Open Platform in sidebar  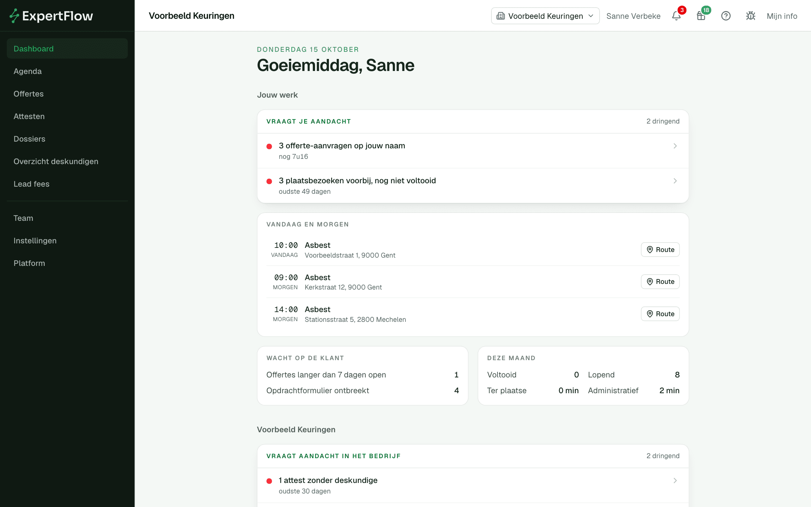pos(67,263)
